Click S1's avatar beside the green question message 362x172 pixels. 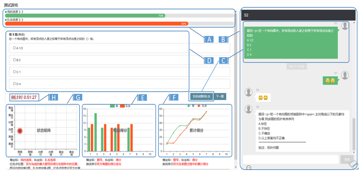[345, 26]
